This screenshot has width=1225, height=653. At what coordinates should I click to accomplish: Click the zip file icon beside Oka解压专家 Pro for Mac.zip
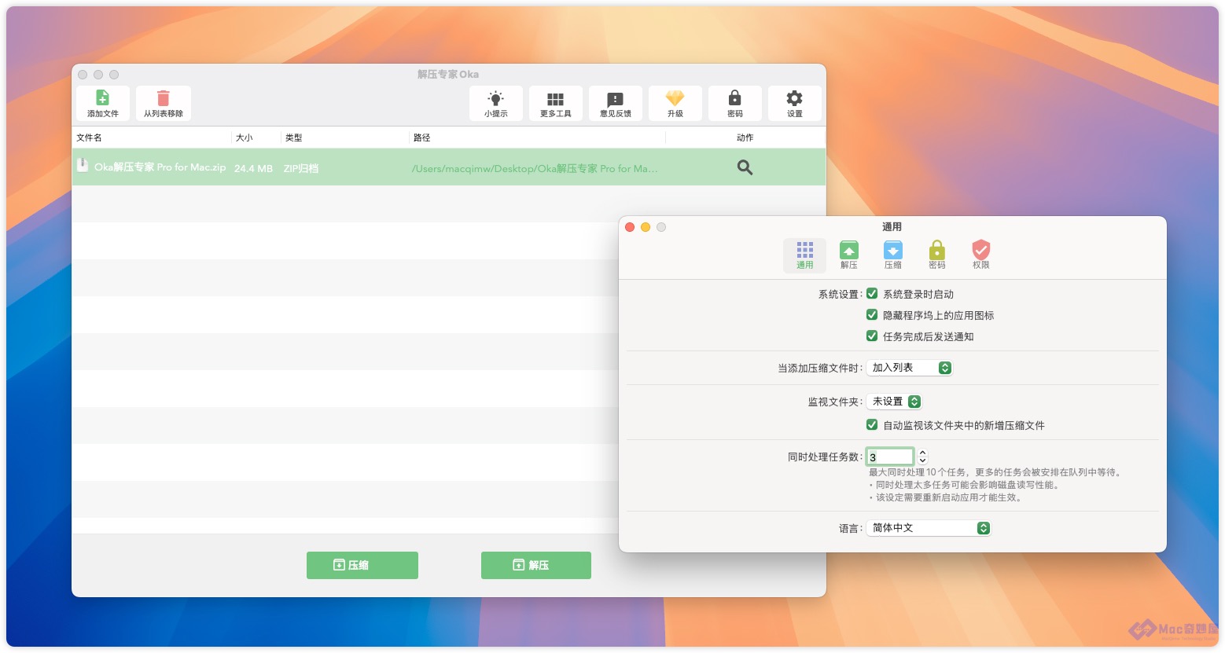[82, 165]
